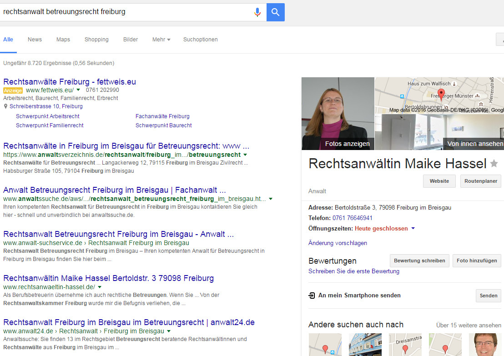The width and height of the screenshot is (504, 356).
Task: Click Über 15 weitere ansehen link
Action: click(469, 325)
